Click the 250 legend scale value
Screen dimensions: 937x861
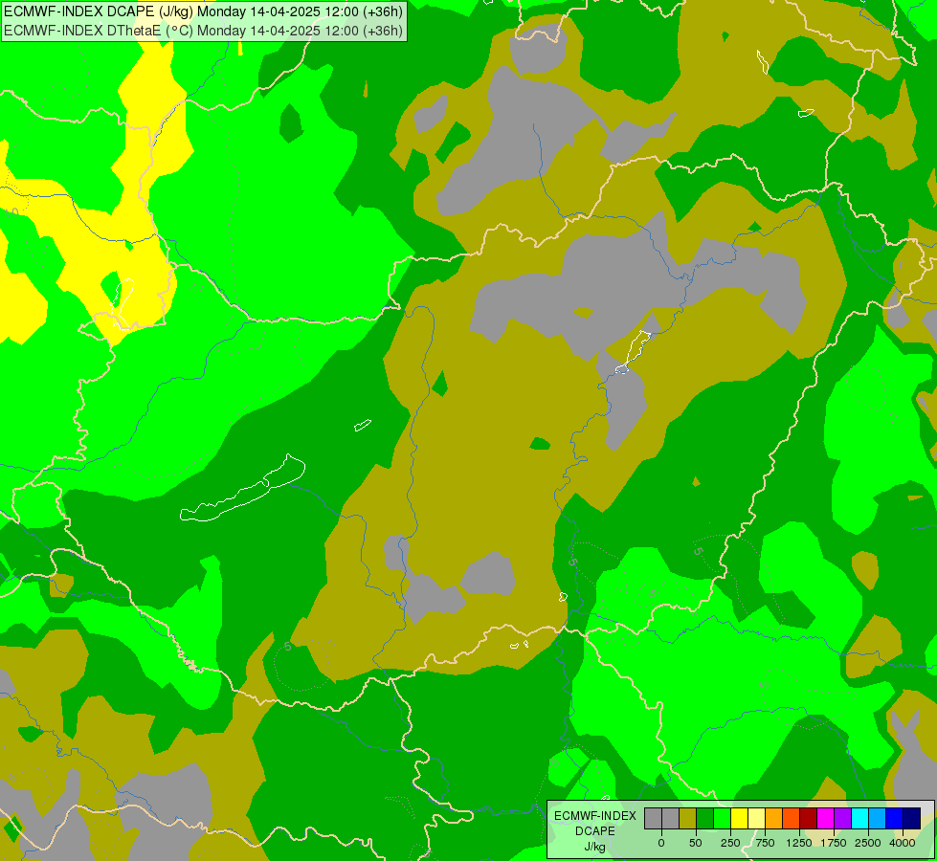[x=730, y=843]
